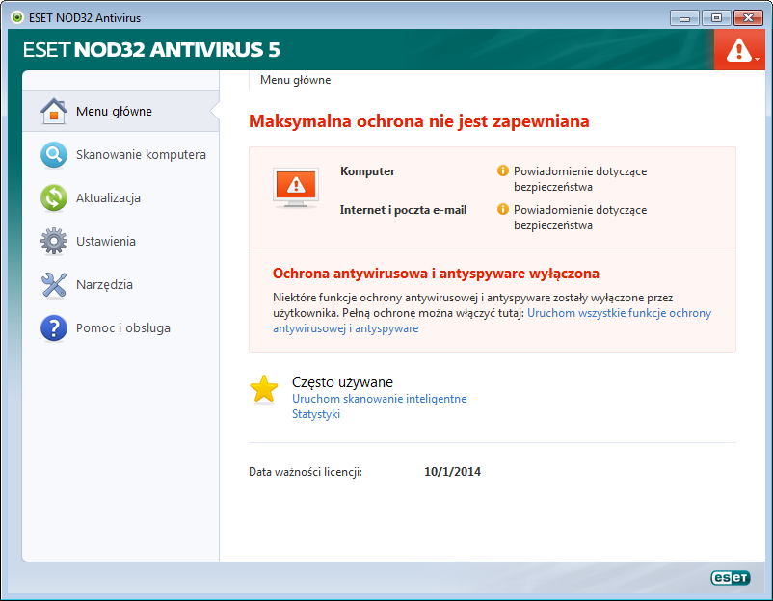Click Ochrona antywirusowa i antyspyware wyłączona heading

pyautogui.click(x=436, y=274)
